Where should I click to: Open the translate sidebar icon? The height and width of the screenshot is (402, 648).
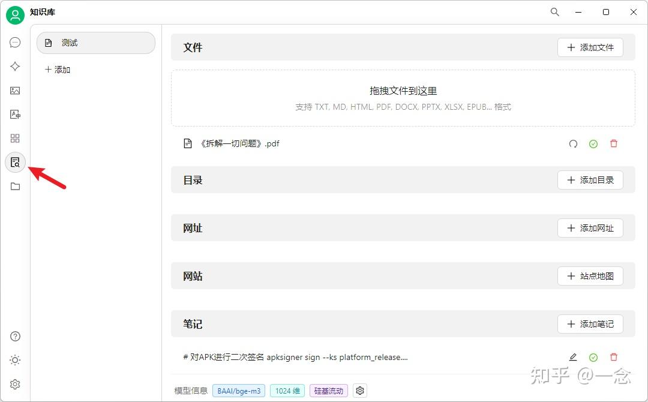click(15, 115)
